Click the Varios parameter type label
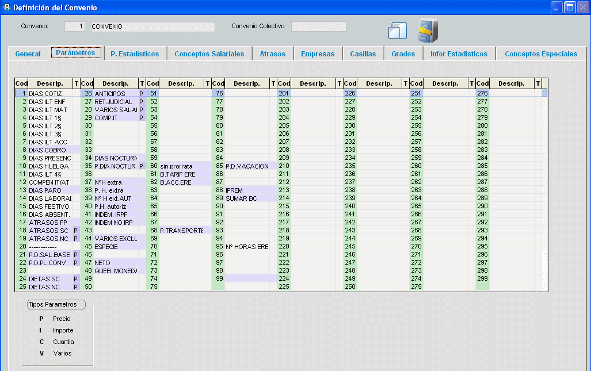The width and height of the screenshot is (591, 371). (62, 353)
